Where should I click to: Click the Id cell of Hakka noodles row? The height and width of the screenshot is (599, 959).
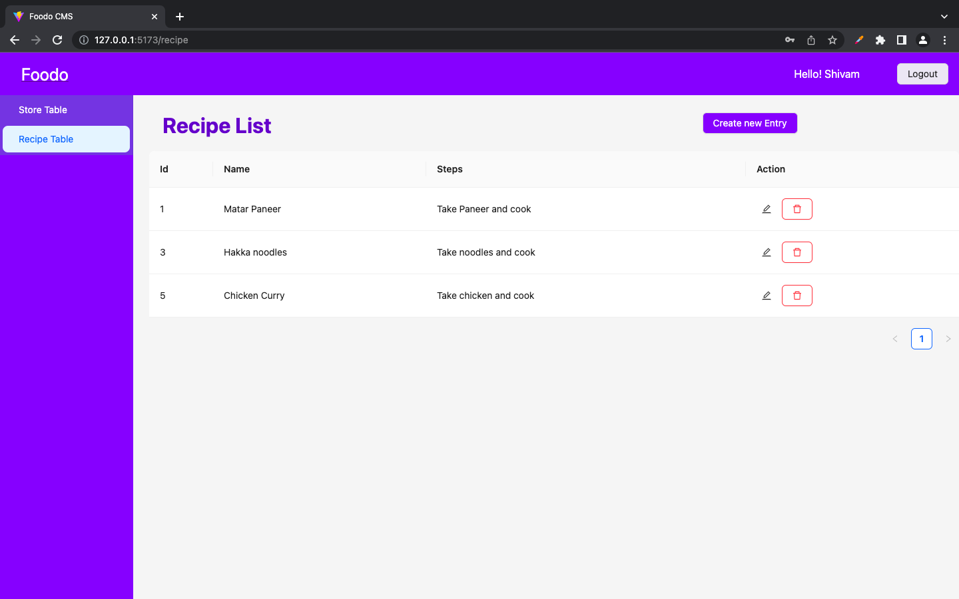pos(181,252)
